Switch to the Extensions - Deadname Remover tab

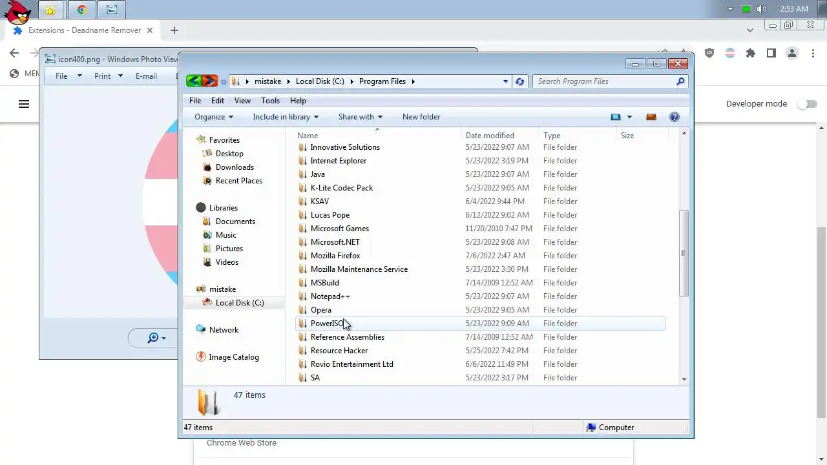click(x=83, y=30)
